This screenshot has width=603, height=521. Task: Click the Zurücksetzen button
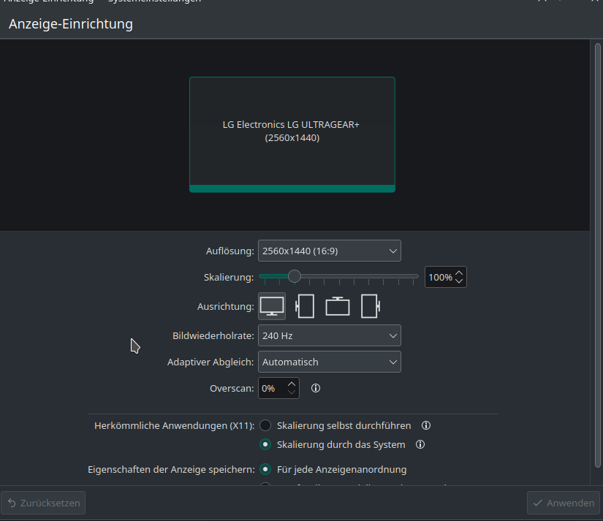43,503
